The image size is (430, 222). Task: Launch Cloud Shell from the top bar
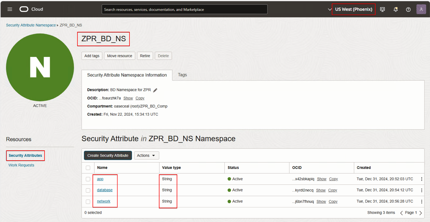point(382,9)
